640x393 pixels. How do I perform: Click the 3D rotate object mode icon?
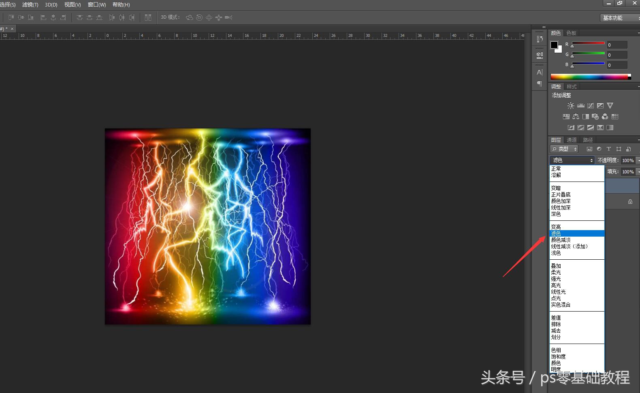(x=189, y=17)
